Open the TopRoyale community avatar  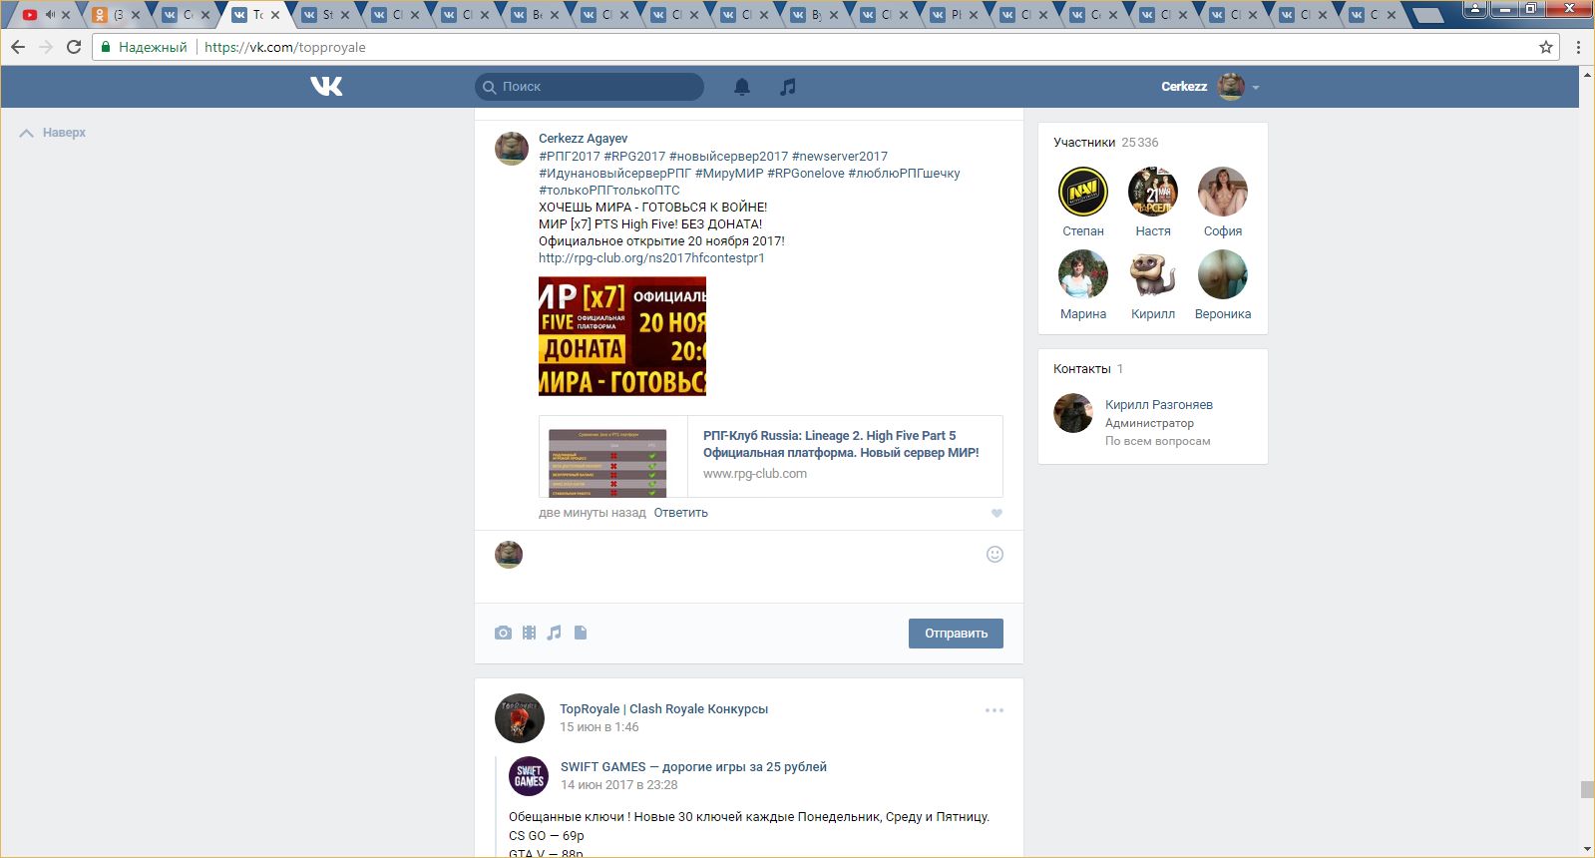[x=520, y=718]
